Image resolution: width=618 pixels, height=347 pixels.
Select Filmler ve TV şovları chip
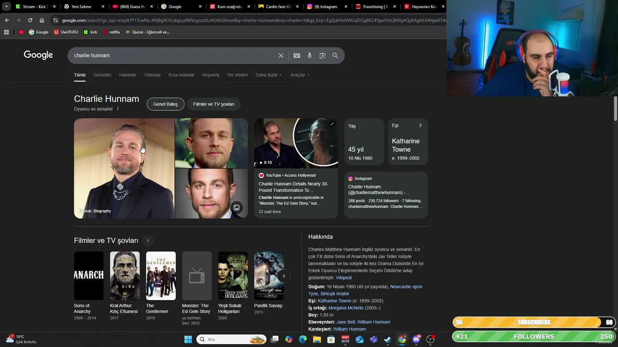tap(213, 104)
